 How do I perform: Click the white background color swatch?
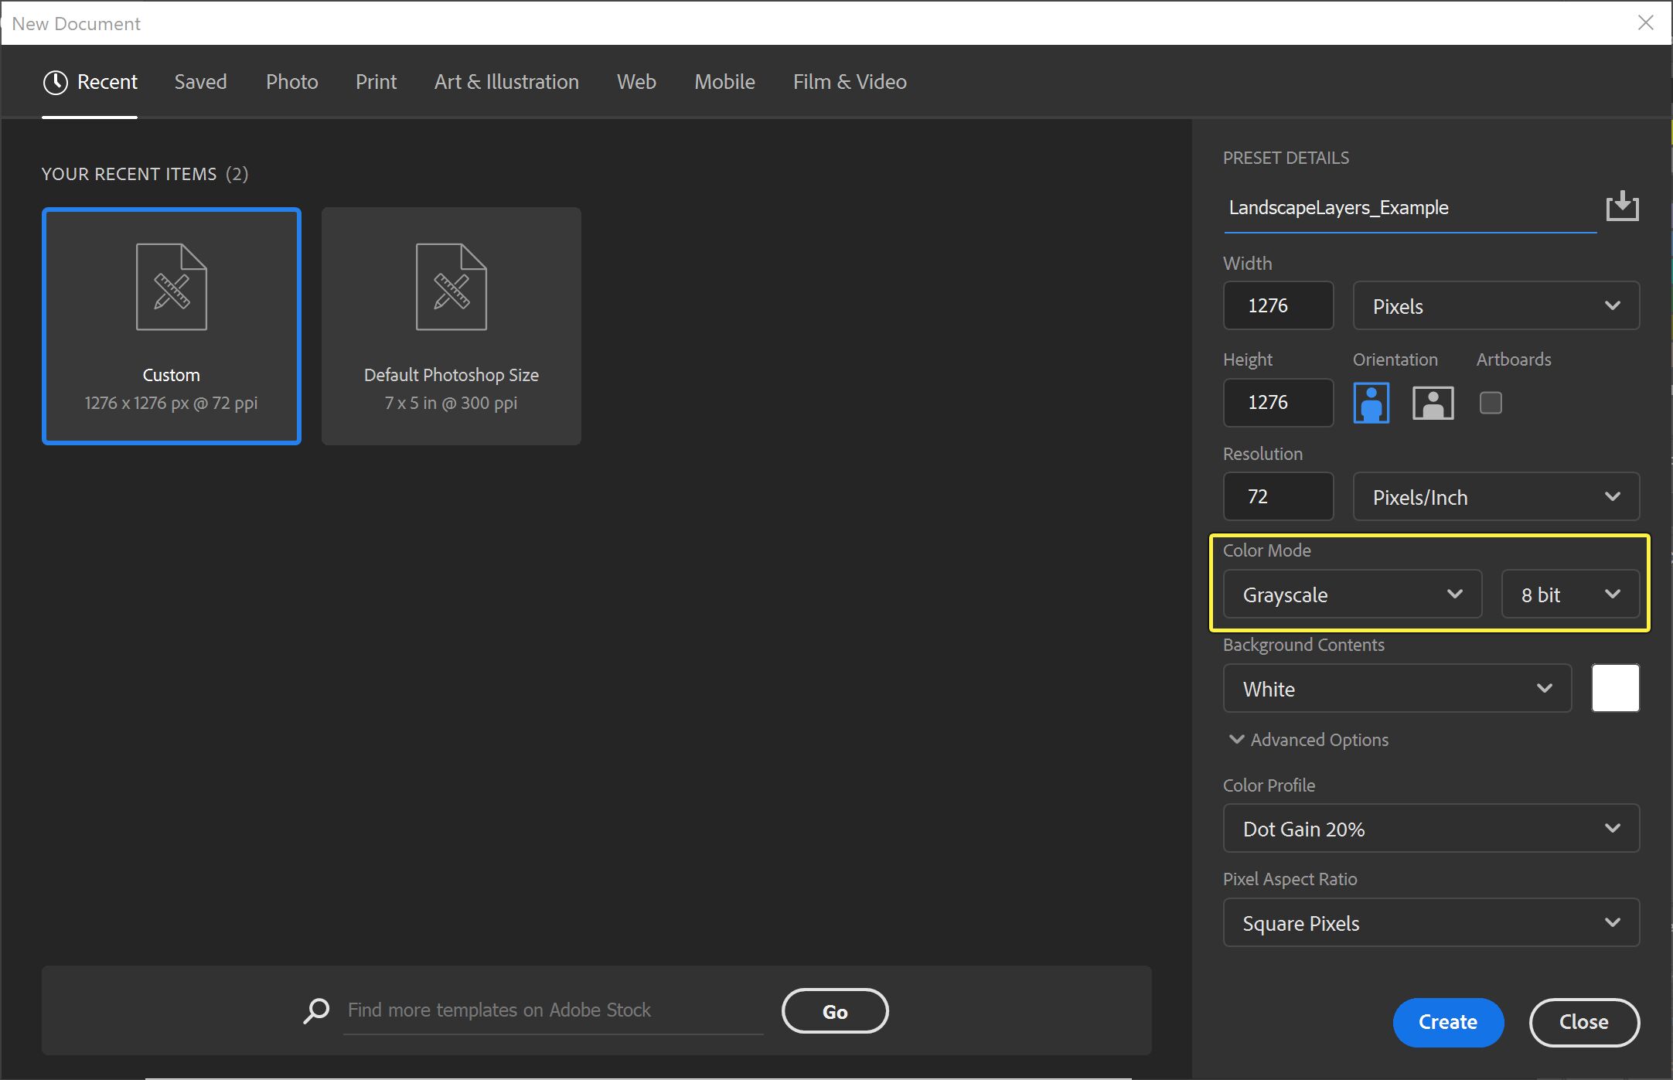tap(1615, 688)
